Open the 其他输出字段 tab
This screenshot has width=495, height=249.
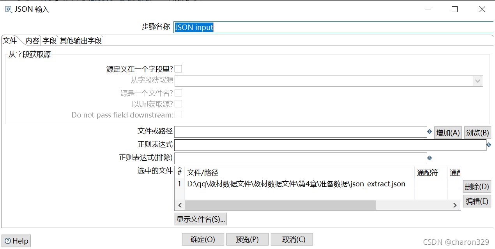point(80,40)
